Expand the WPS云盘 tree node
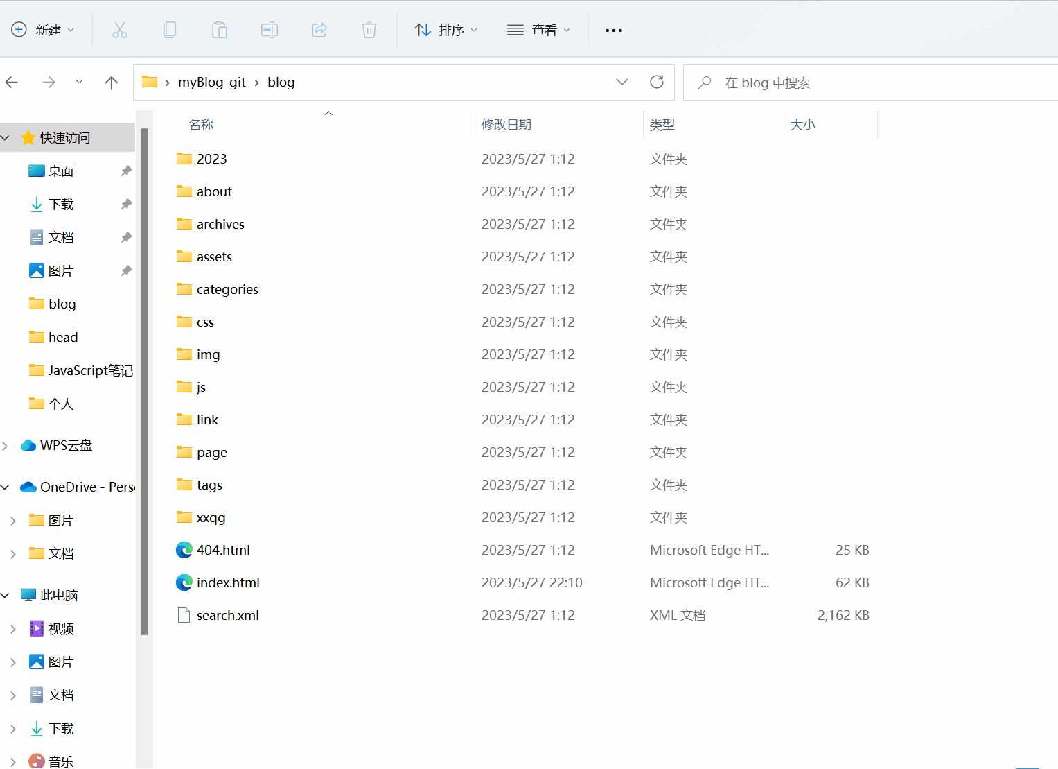 (x=6, y=446)
